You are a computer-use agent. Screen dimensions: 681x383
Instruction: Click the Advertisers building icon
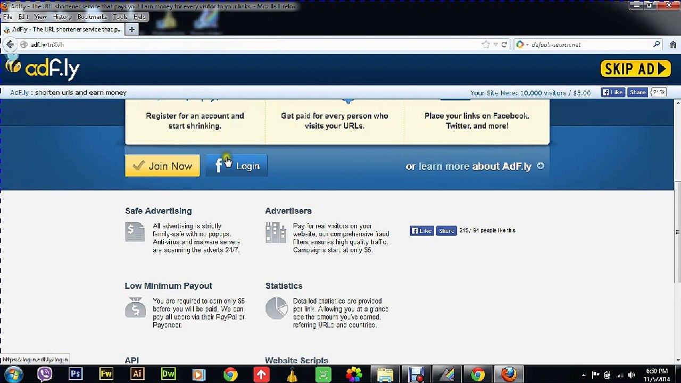[x=276, y=232]
